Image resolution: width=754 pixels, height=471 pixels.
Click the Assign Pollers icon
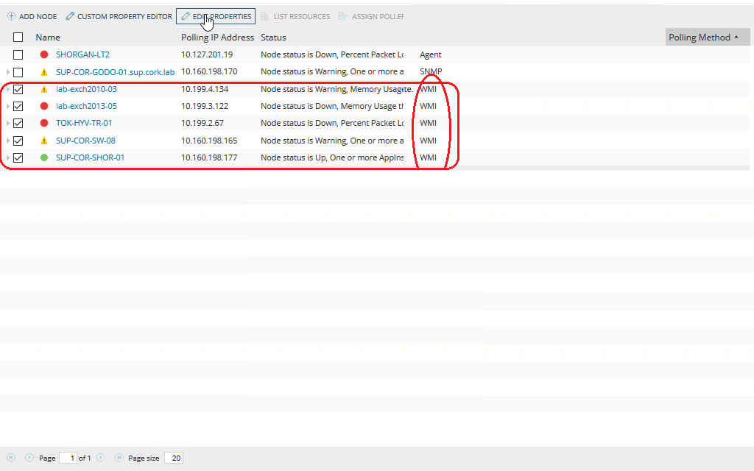tap(342, 15)
